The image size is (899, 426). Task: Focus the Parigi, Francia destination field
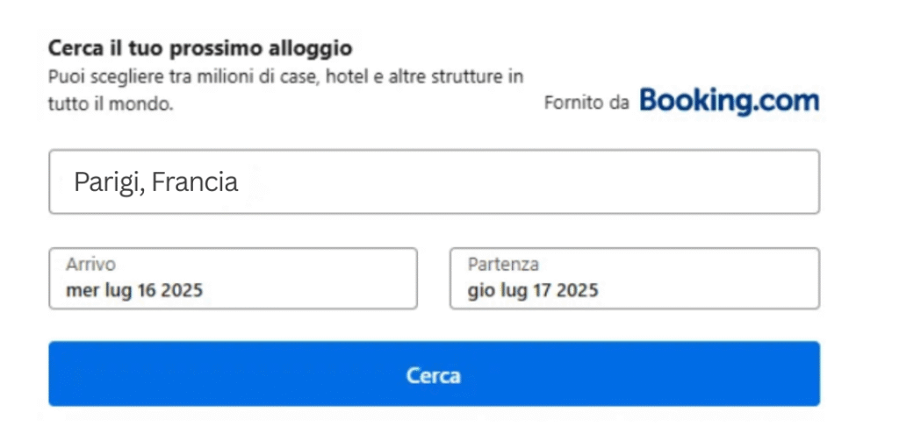[x=434, y=181]
